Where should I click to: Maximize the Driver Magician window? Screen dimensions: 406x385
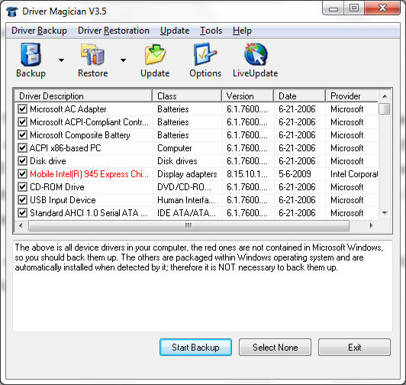coord(354,8)
